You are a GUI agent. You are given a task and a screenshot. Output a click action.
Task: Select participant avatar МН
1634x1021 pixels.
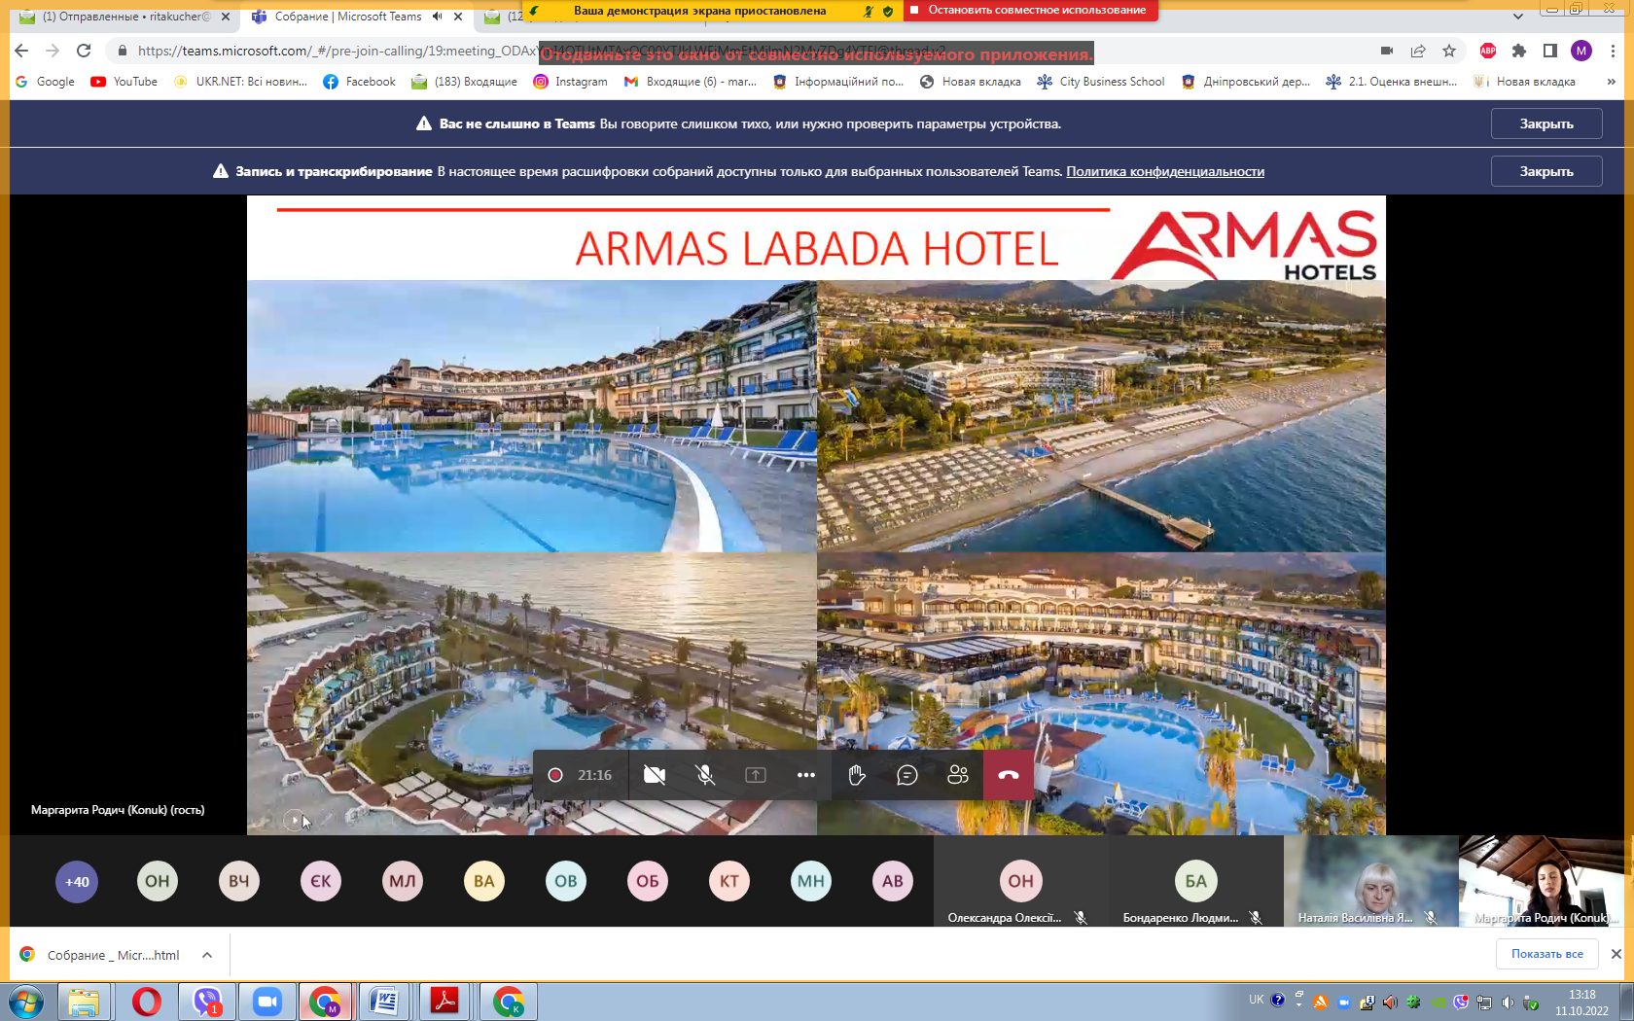click(811, 882)
